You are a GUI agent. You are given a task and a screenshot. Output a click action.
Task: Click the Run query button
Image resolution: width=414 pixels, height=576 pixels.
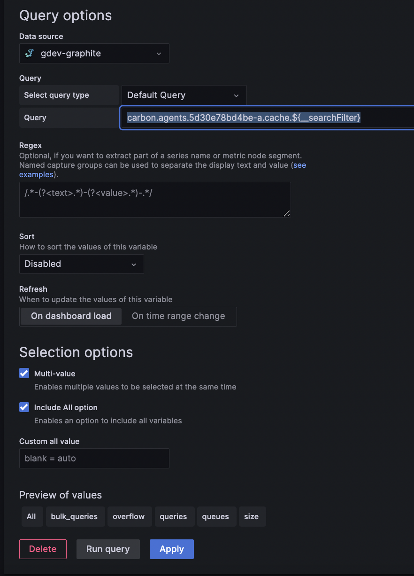click(108, 549)
